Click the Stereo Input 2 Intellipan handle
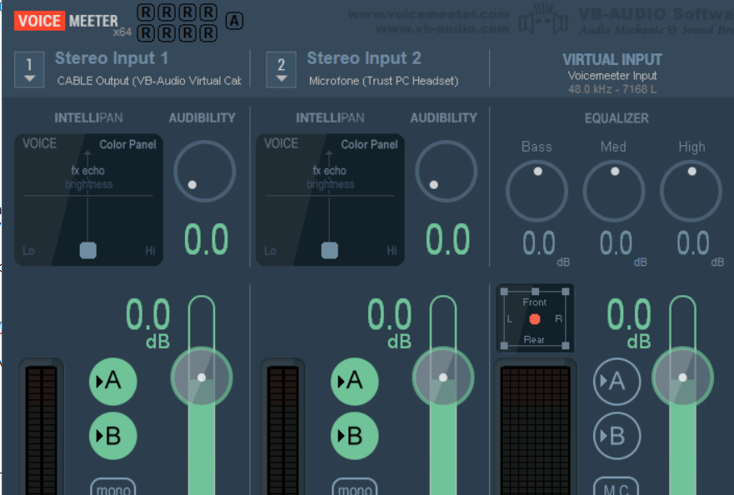 [x=330, y=250]
